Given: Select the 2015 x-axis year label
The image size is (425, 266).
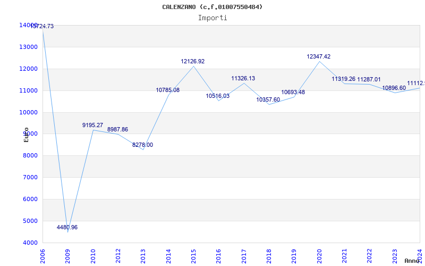Looking at the screenshot, I should (194, 254).
